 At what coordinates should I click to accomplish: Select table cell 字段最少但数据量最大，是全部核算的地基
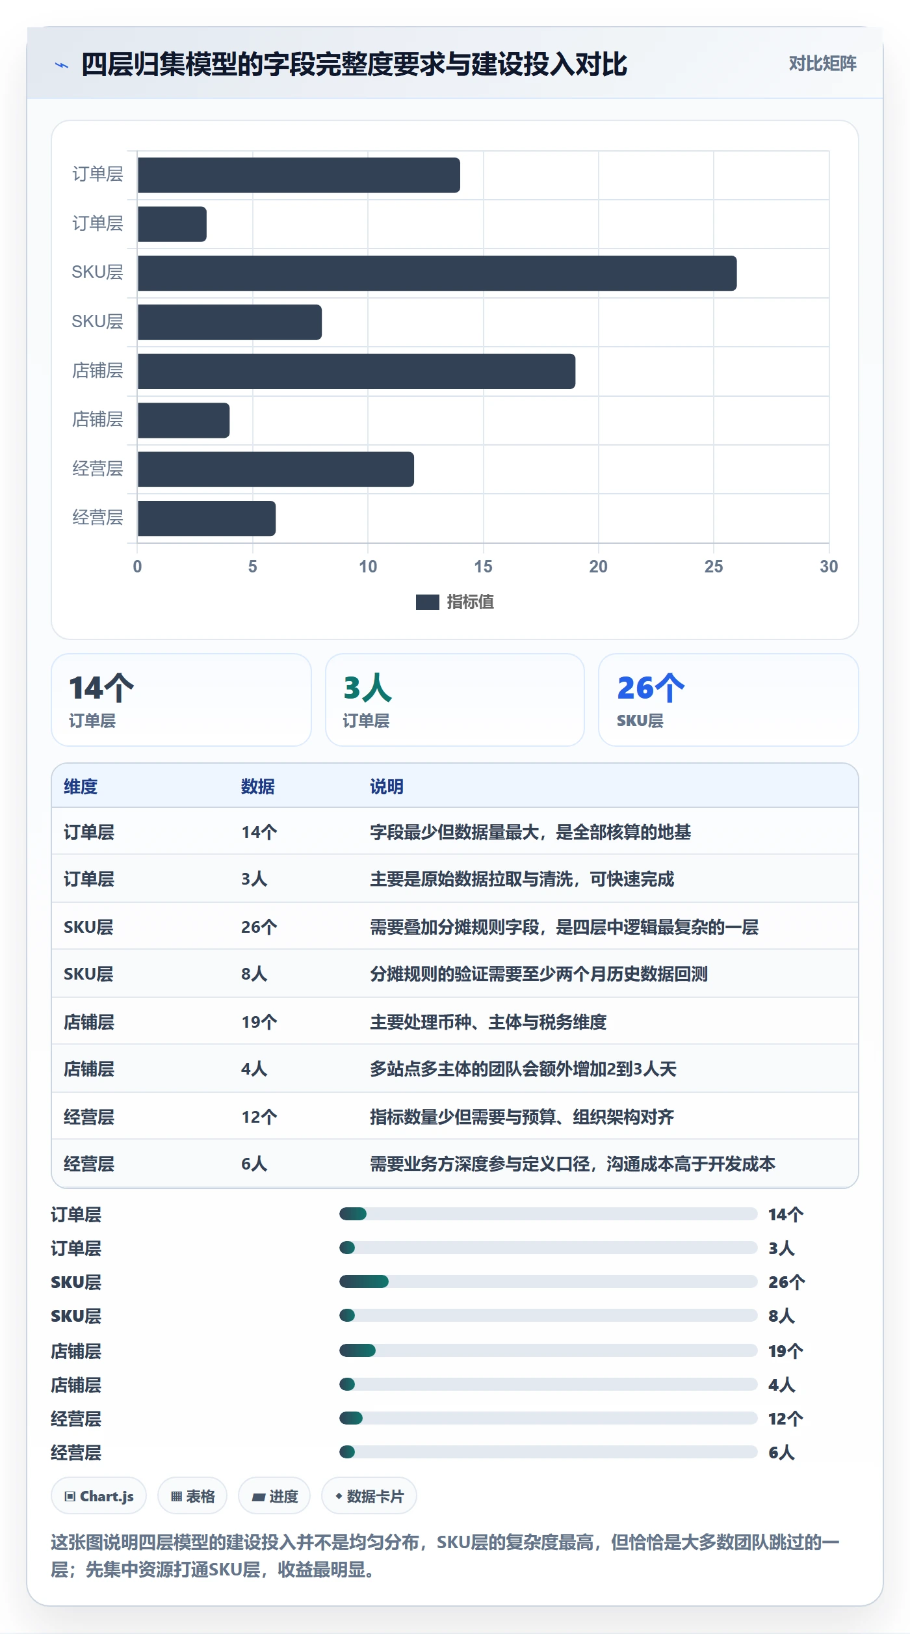point(530,832)
